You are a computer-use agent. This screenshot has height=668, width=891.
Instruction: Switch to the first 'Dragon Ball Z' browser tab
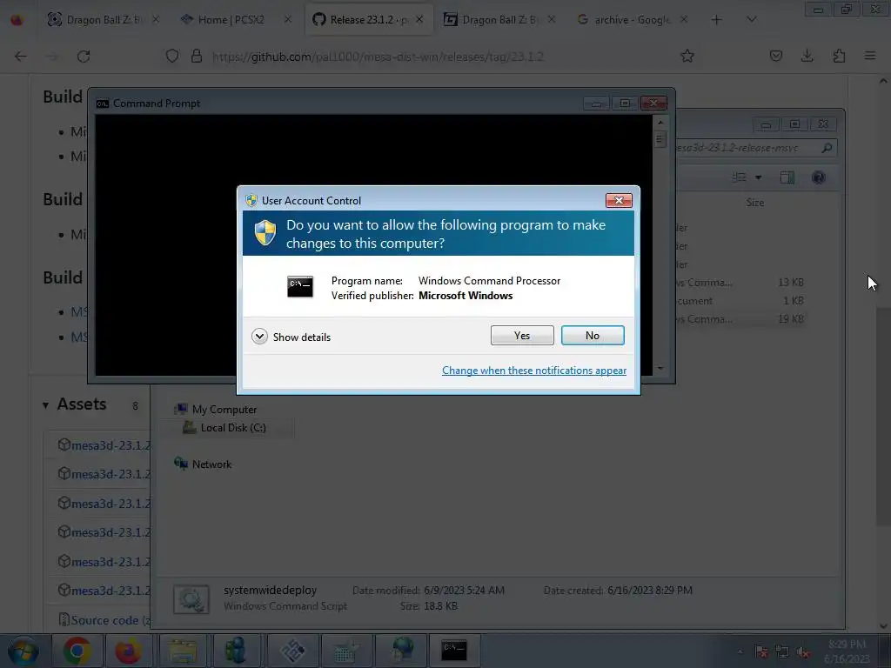click(103, 20)
